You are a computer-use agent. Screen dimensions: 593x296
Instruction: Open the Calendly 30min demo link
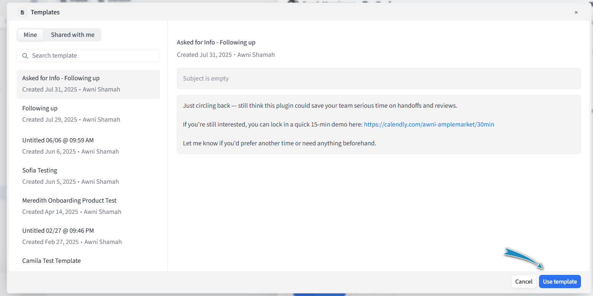pos(429,125)
